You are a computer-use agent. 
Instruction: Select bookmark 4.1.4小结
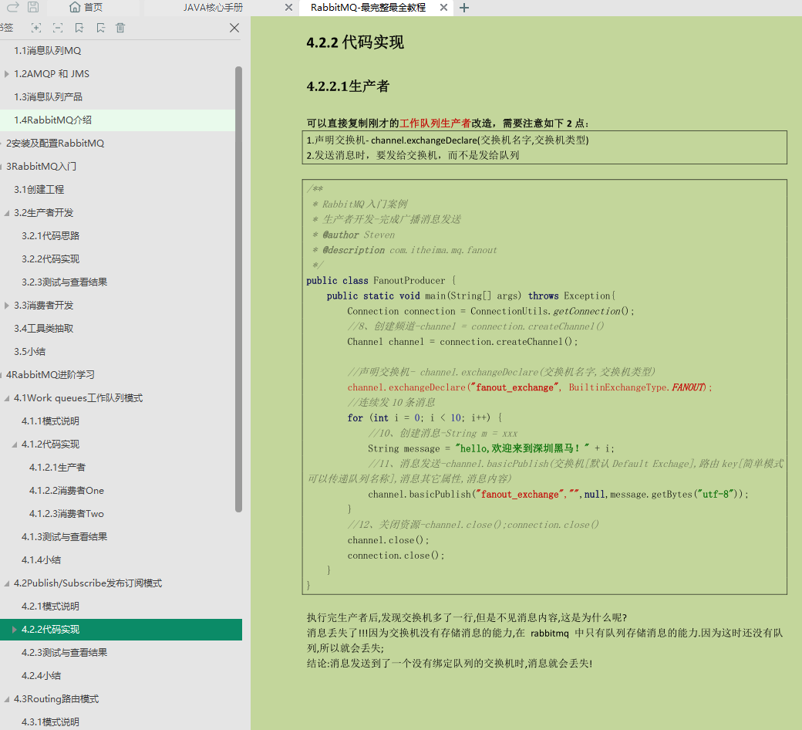[x=41, y=560]
